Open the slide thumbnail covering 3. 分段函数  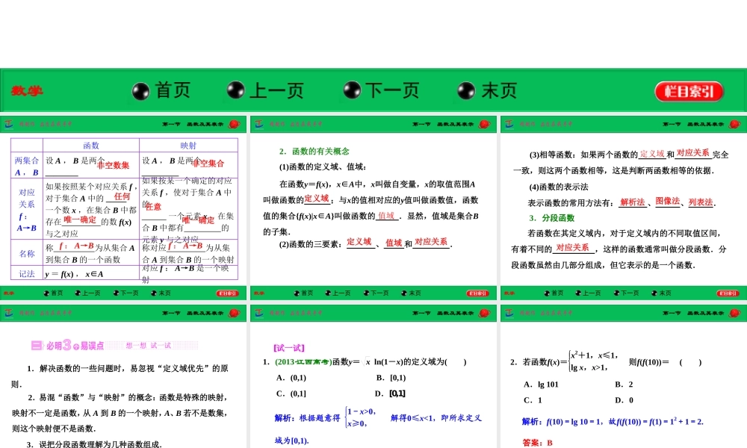pyautogui.click(x=624, y=208)
